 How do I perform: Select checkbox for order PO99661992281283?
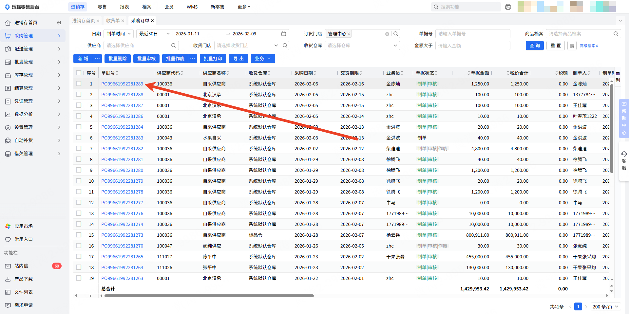pyautogui.click(x=79, y=138)
